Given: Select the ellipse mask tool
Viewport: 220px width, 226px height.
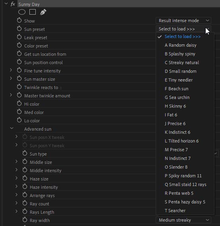Looking at the screenshot, I should 22,12.
